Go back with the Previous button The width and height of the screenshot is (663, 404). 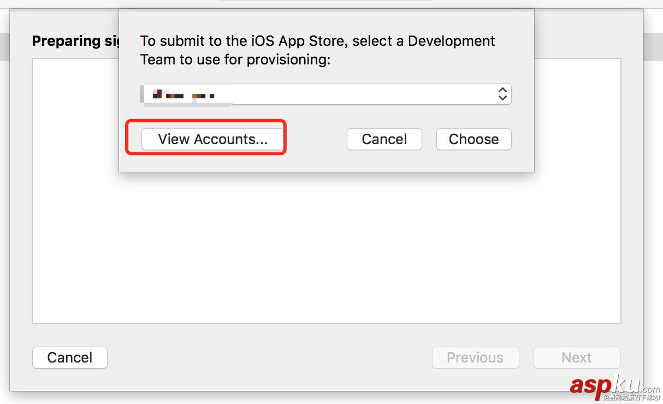click(x=475, y=358)
